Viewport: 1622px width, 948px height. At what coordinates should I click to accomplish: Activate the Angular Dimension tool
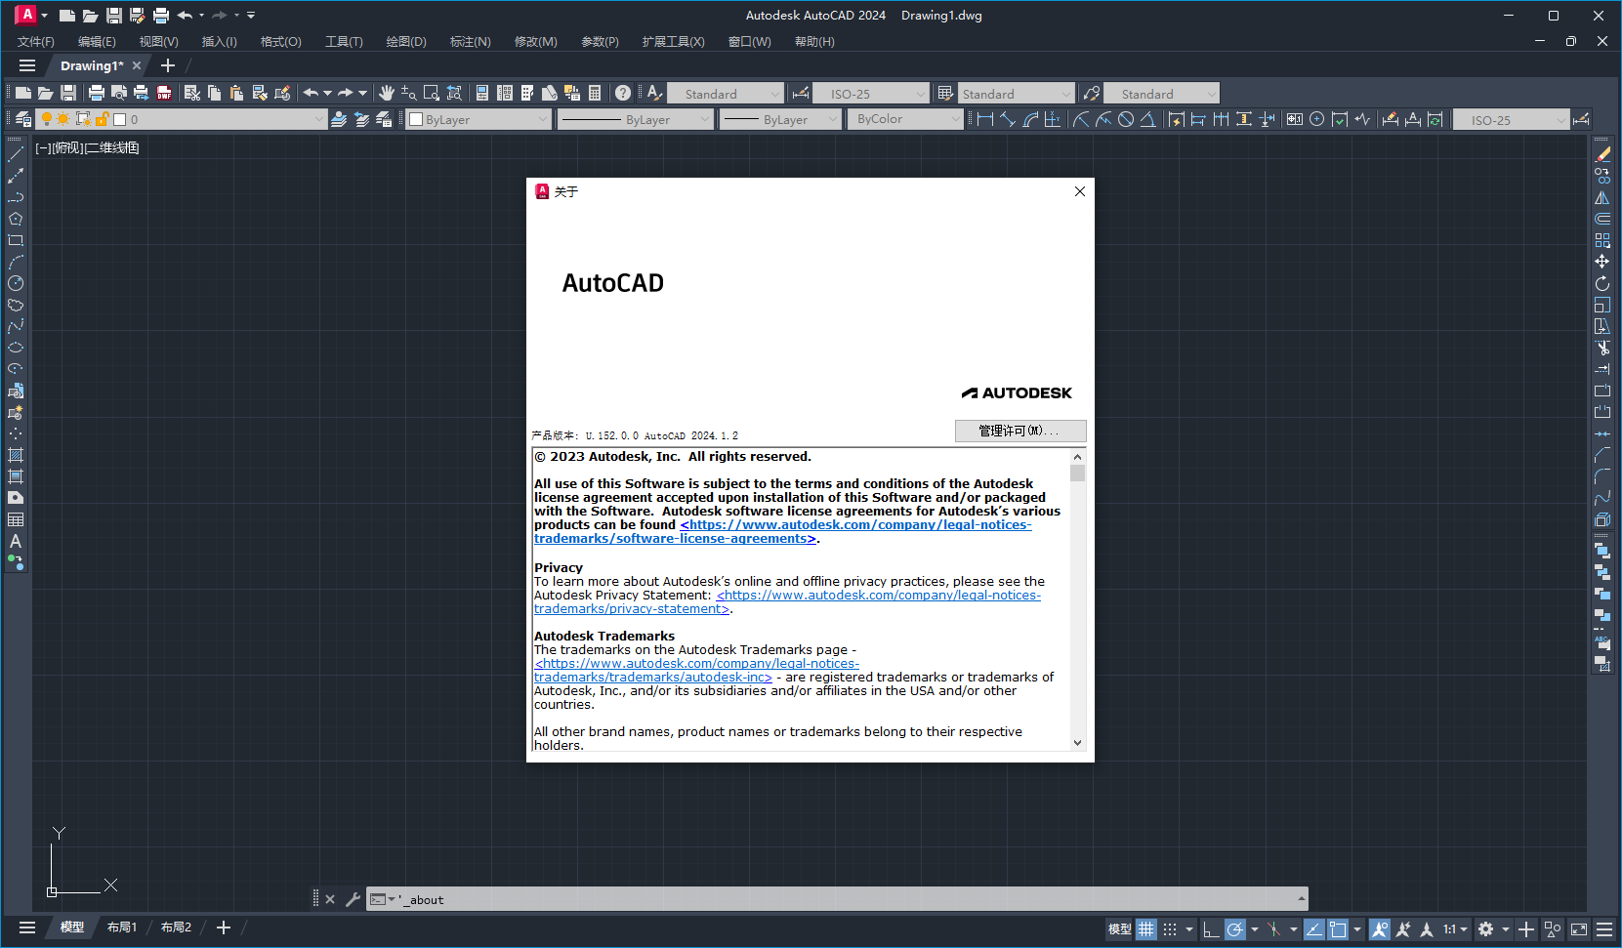click(1147, 119)
